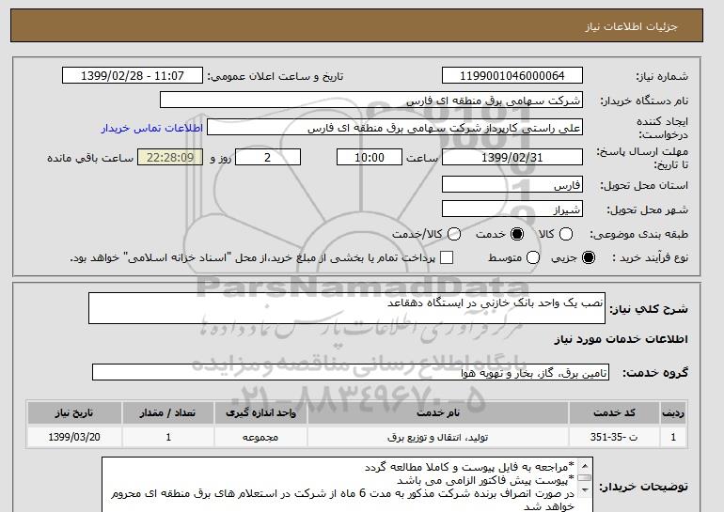Click the deadline hour field 10:00
Viewport: 724px width, 512px height.
pyautogui.click(x=370, y=157)
